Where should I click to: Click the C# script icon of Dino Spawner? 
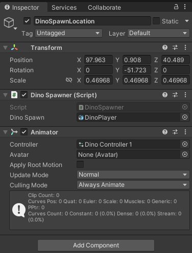(14, 95)
